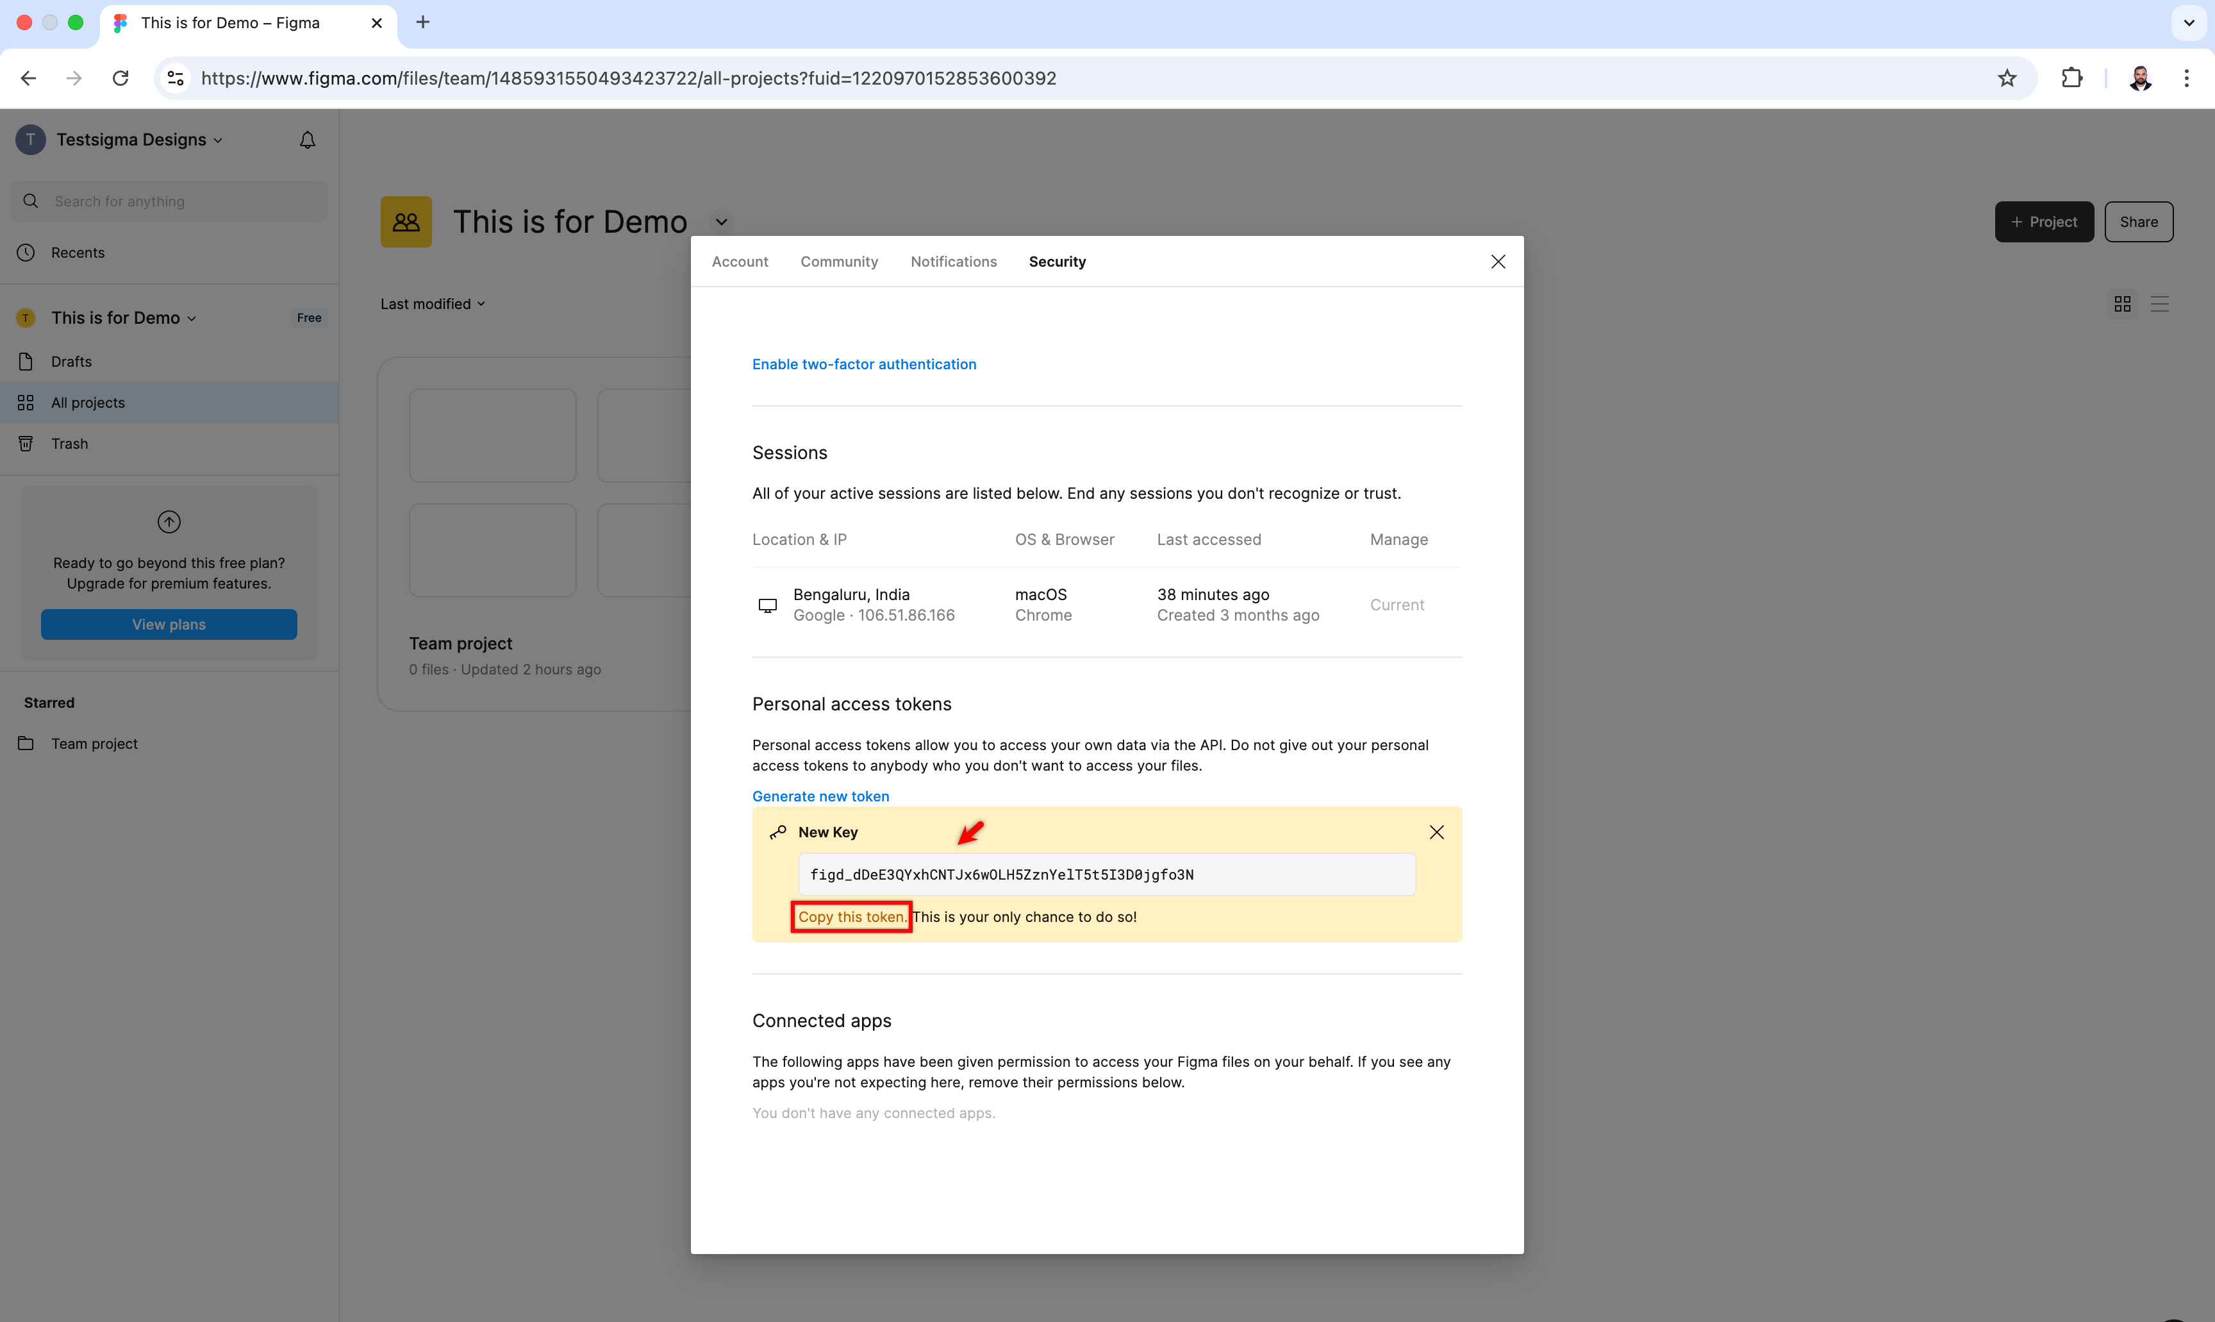
Task: Click the View plans button
Action: click(x=169, y=624)
